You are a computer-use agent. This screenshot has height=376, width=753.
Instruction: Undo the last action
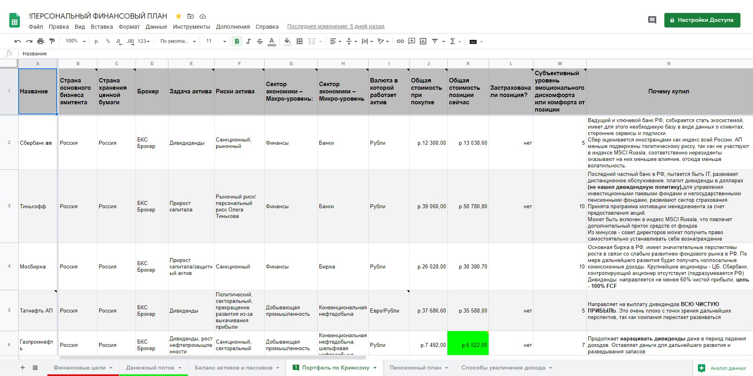tap(17, 41)
